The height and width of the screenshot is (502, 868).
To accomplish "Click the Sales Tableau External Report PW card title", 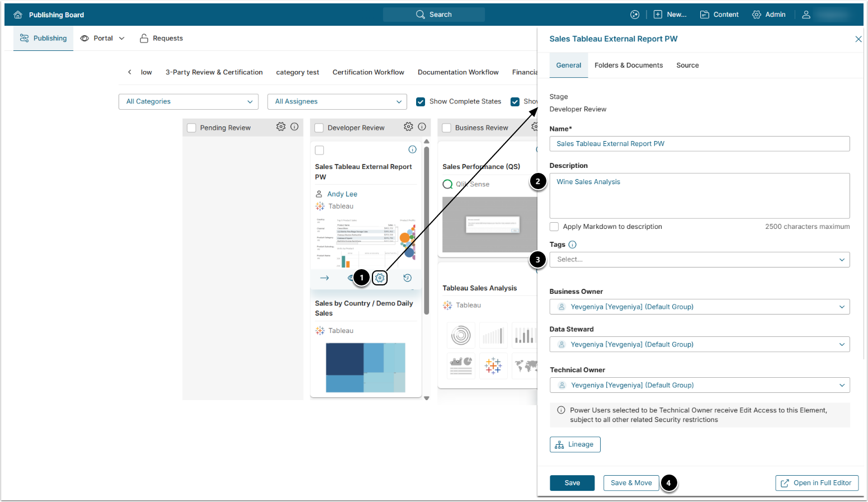I will point(364,172).
